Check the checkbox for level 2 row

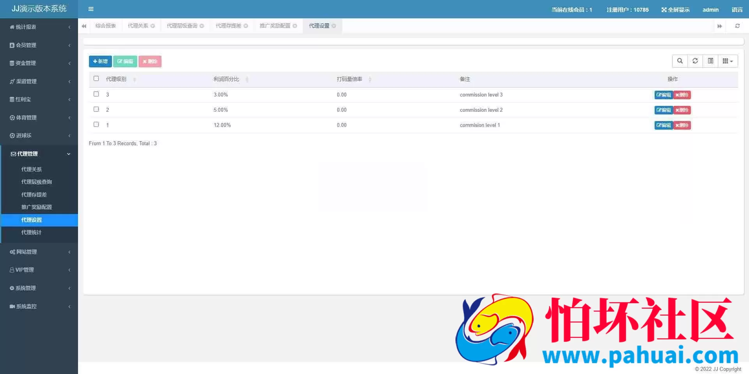click(96, 109)
